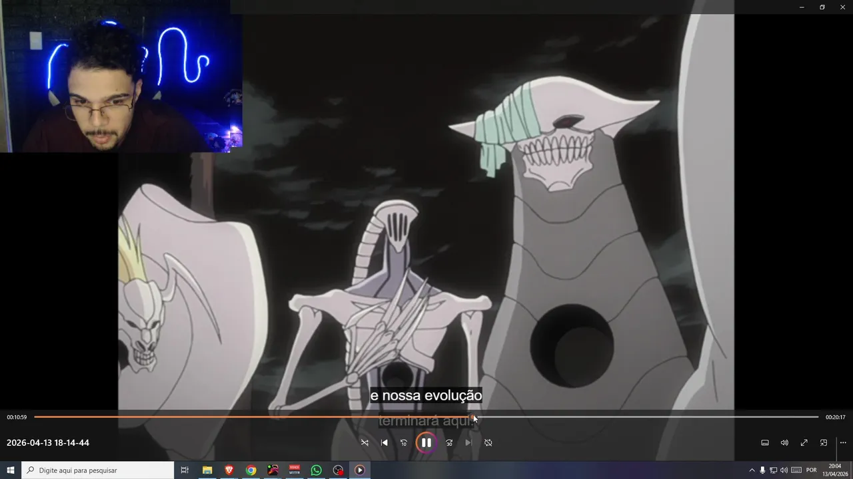Screen dimensions: 853x479
Task: Click the taskbar search box
Action: pyautogui.click(x=98, y=470)
